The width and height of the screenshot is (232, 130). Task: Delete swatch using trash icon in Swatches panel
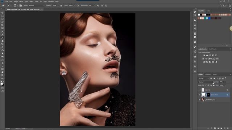[227, 45]
